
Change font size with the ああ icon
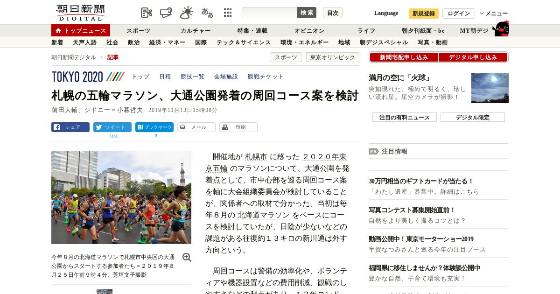(207, 13)
